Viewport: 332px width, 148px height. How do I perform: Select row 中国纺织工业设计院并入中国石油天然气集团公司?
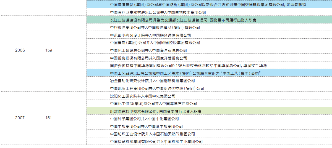209,134
